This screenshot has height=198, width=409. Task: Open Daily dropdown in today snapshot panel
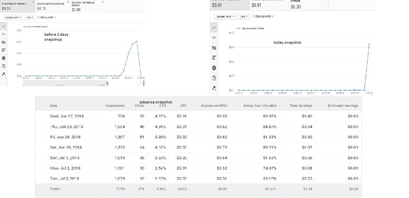pos(243,16)
